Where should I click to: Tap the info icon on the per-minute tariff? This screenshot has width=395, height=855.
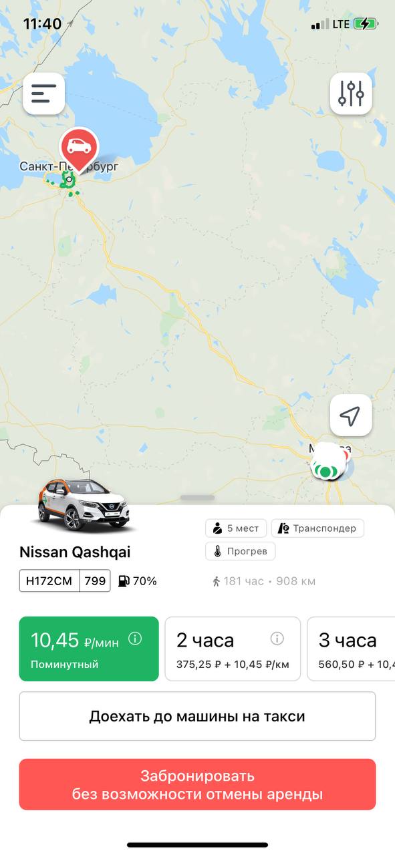(x=135, y=639)
